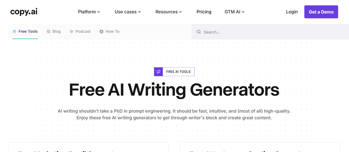The image size is (349, 152).
Task: Click the How To circle icon
Action: click(101, 32)
